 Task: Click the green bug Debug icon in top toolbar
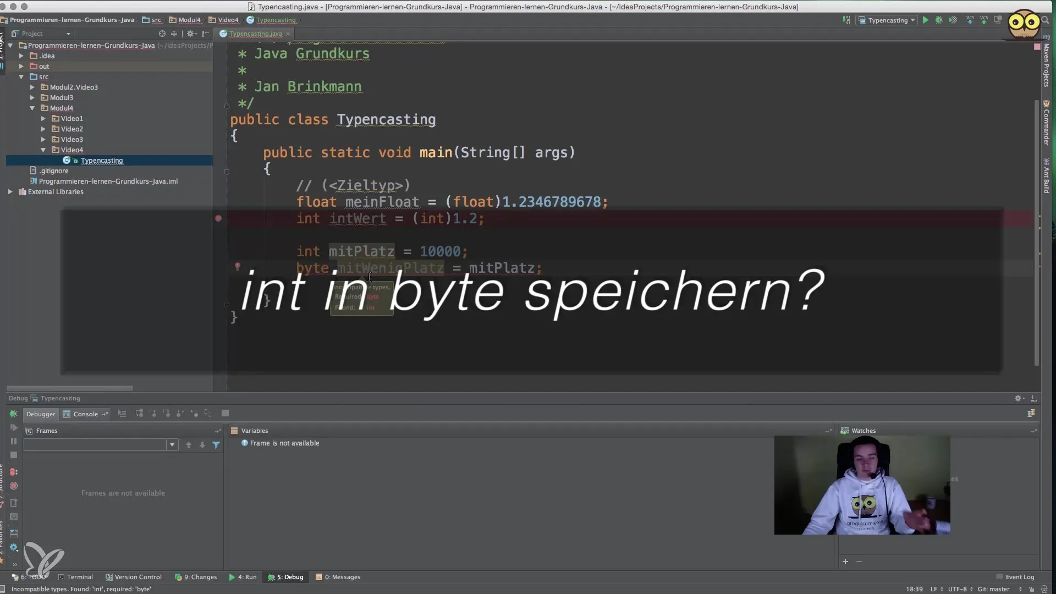click(x=939, y=20)
